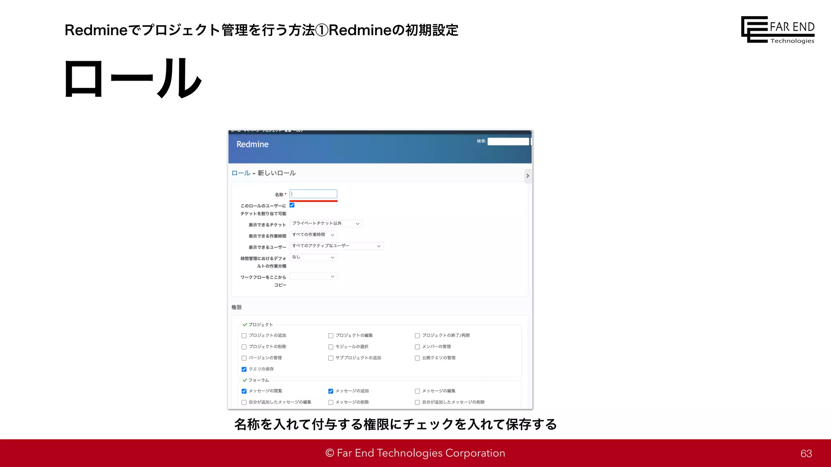Click the Redmine header title
The width and height of the screenshot is (831, 467).
[x=252, y=144]
